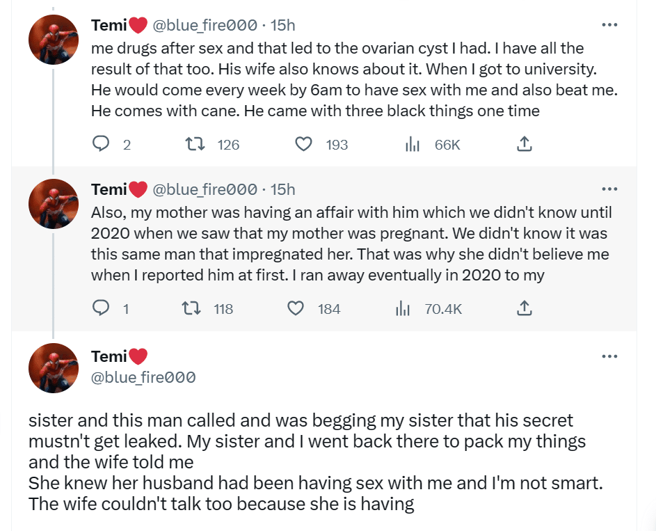Image resolution: width=656 pixels, height=531 pixels.
Task: Open the more options menu on the third tweet
Action: pyautogui.click(x=610, y=356)
